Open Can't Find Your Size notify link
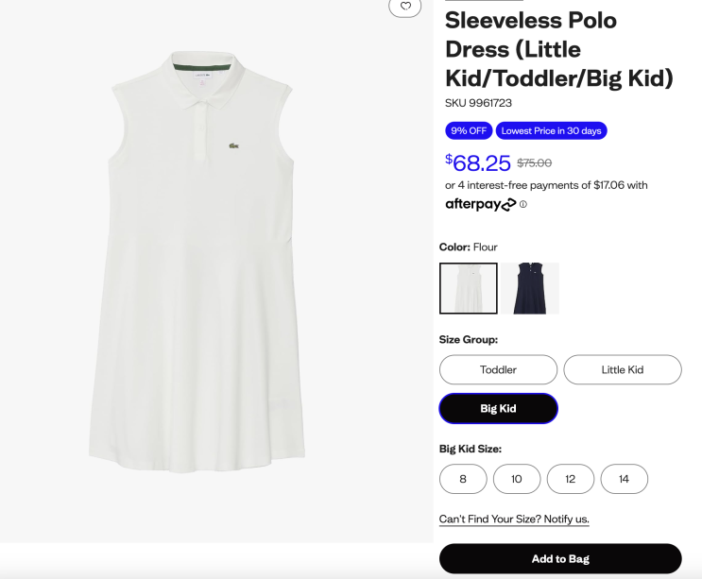Screen dimensions: 702x579 click(x=514, y=519)
